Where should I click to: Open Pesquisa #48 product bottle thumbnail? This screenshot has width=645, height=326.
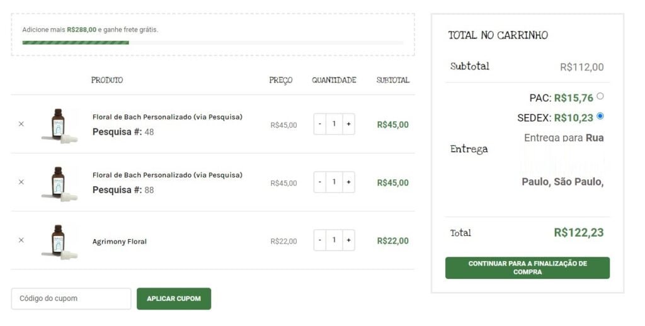click(x=59, y=125)
